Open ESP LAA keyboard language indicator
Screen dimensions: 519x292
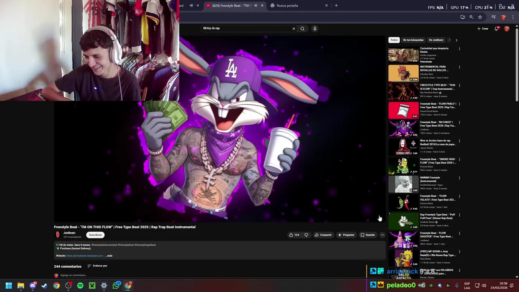[x=467, y=286]
